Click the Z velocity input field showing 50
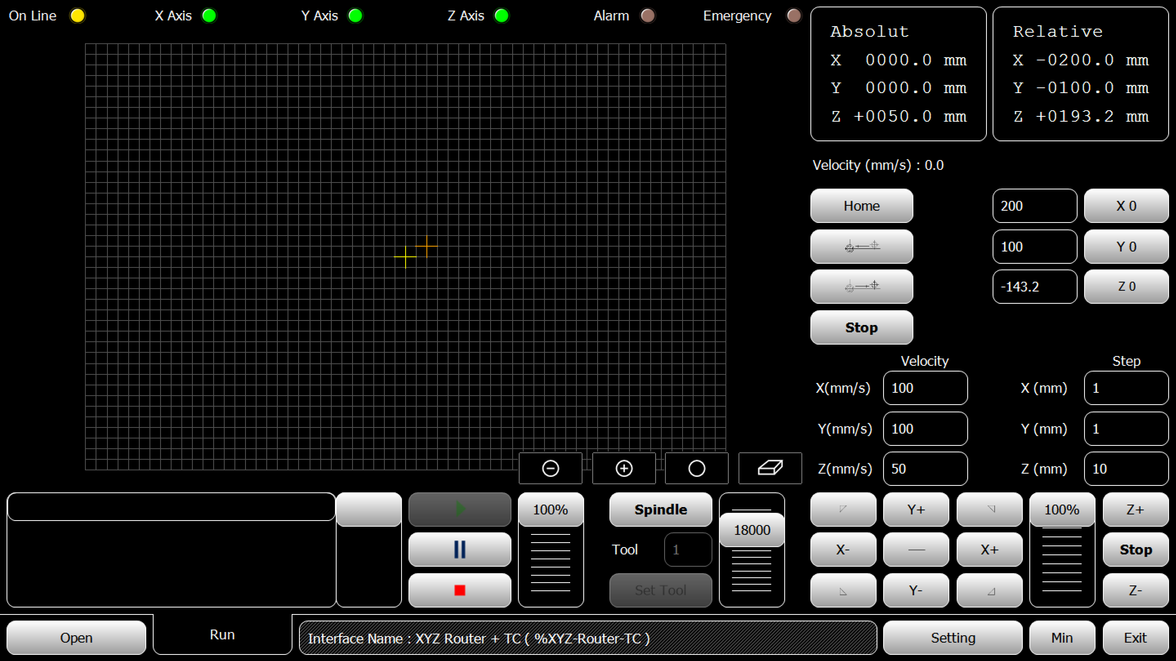 tap(925, 468)
